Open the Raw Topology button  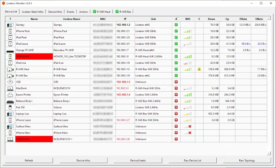click(x=247, y=161)
